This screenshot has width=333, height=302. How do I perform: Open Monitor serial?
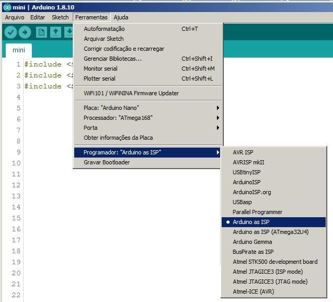pos(147,69)
